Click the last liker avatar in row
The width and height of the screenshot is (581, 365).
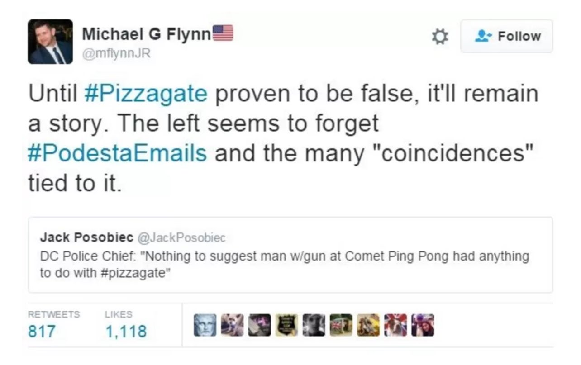(x=423, y=325)
